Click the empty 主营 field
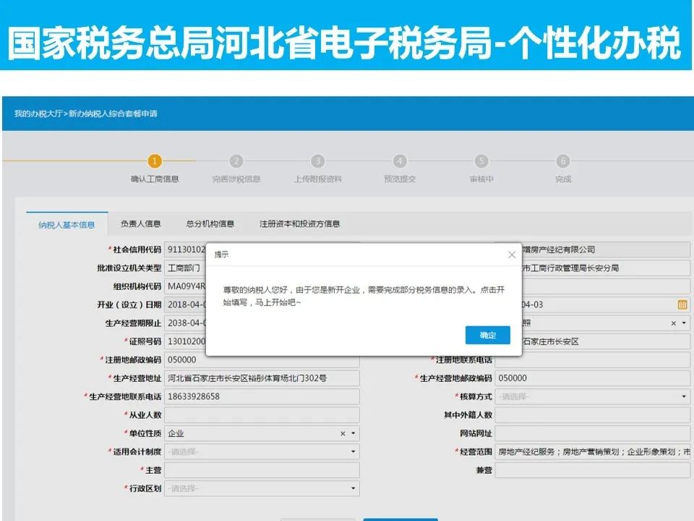Viewport: 694px width, 521px height. click(262, 470)
